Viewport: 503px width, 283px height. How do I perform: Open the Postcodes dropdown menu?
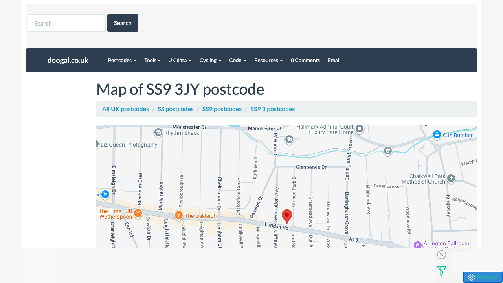tap(122, 60)
